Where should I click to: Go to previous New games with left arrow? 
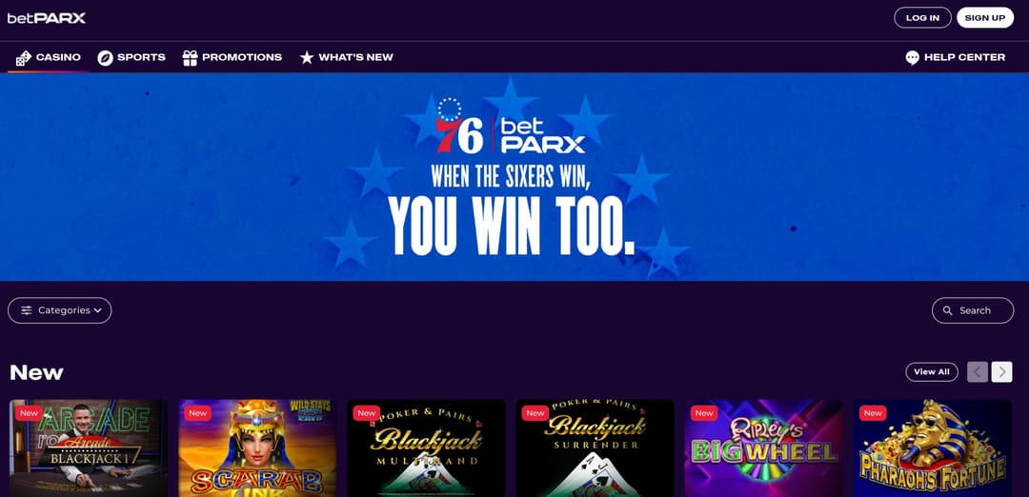978,371
